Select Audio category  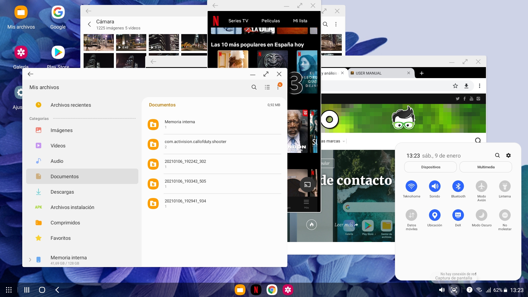click(x=82, y=161)
